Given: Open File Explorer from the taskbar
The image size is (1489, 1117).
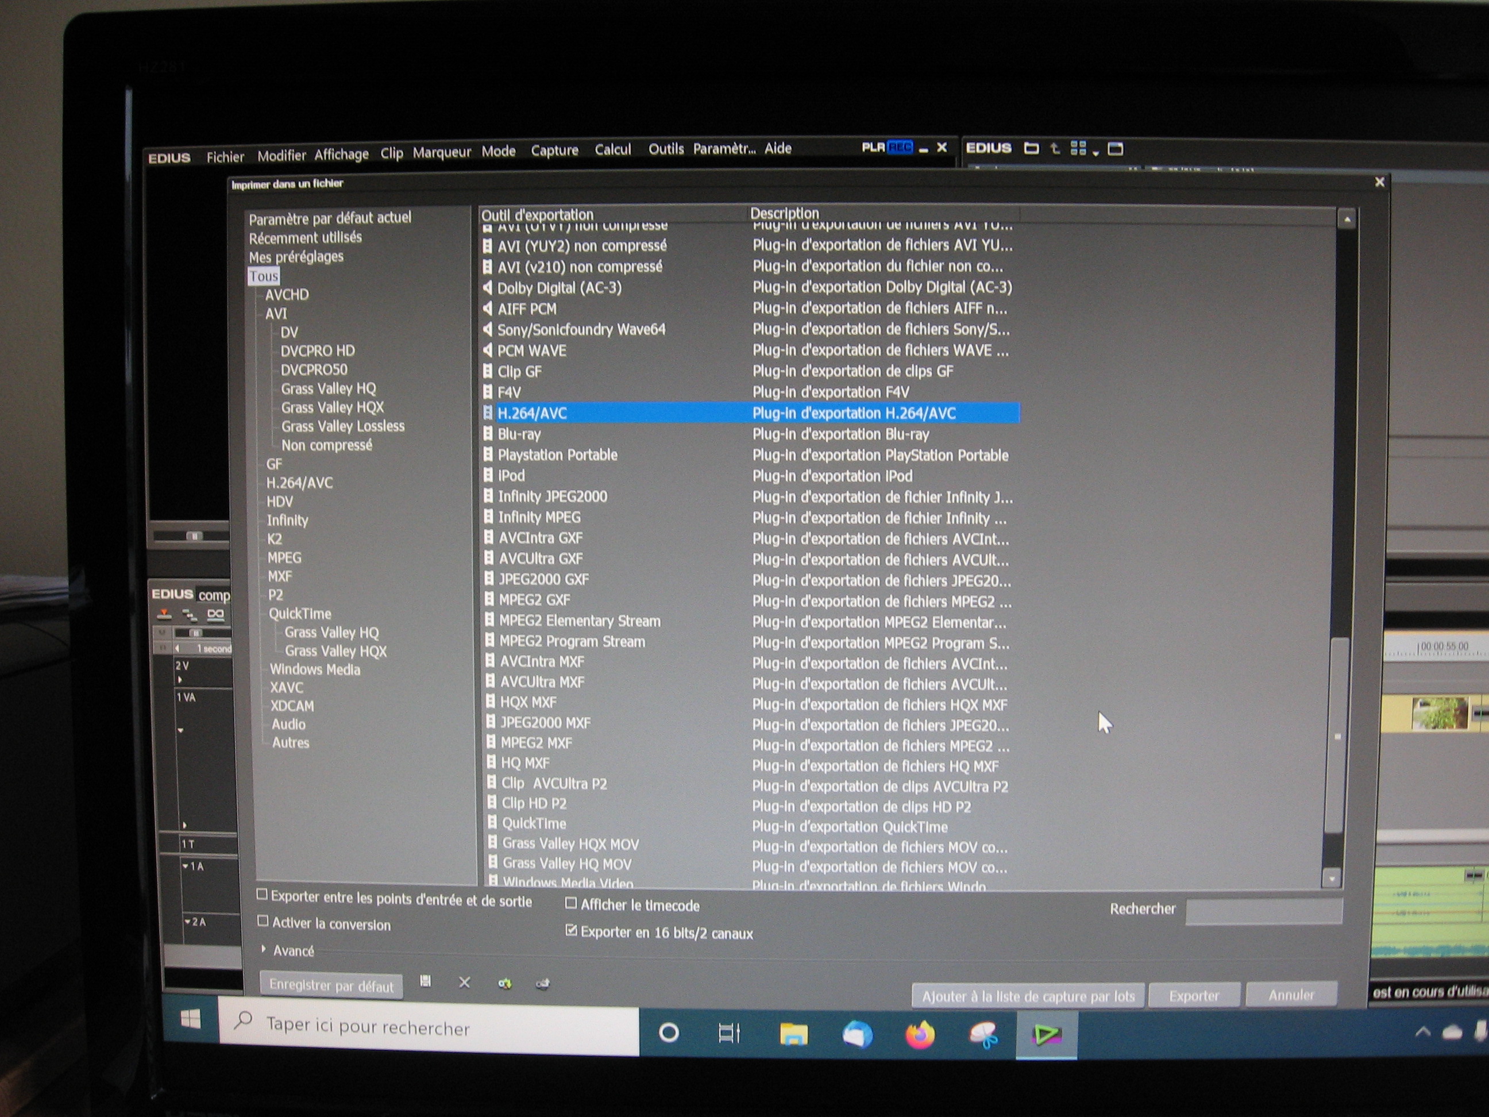Looking at the screenshot, I should point(794,1034).
